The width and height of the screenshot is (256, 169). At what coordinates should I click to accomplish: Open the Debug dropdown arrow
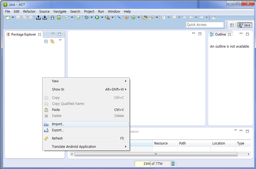click(x=92, y=17)
